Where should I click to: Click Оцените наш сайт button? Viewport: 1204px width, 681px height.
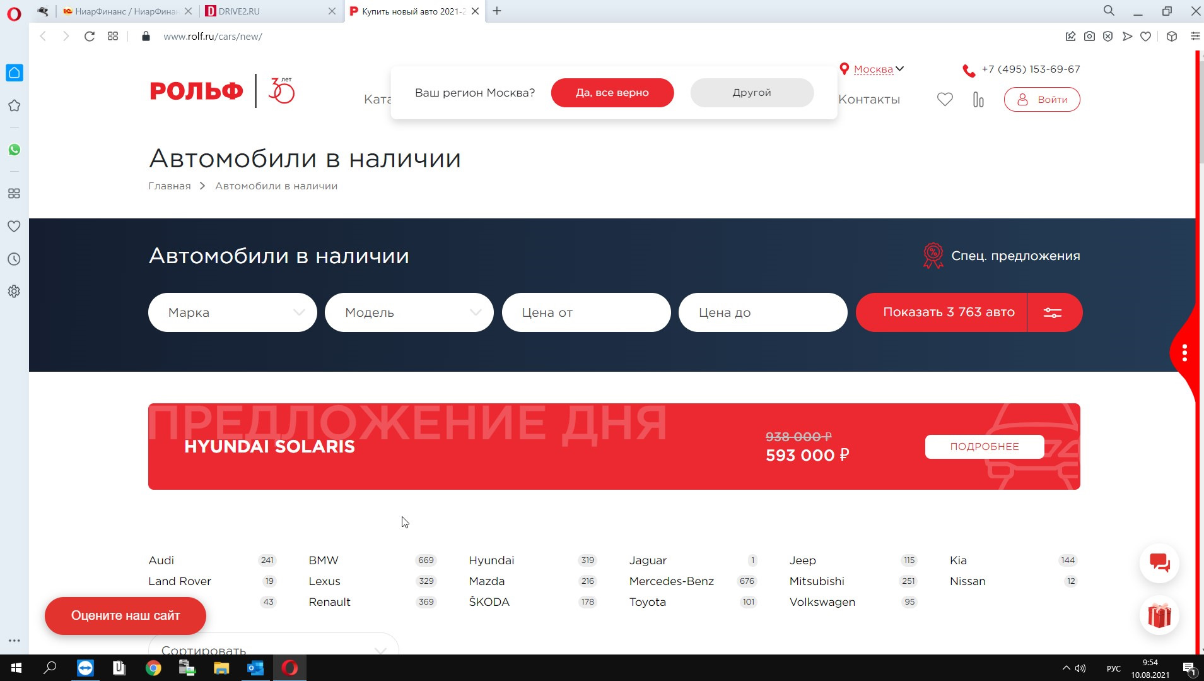coord(126,615)
